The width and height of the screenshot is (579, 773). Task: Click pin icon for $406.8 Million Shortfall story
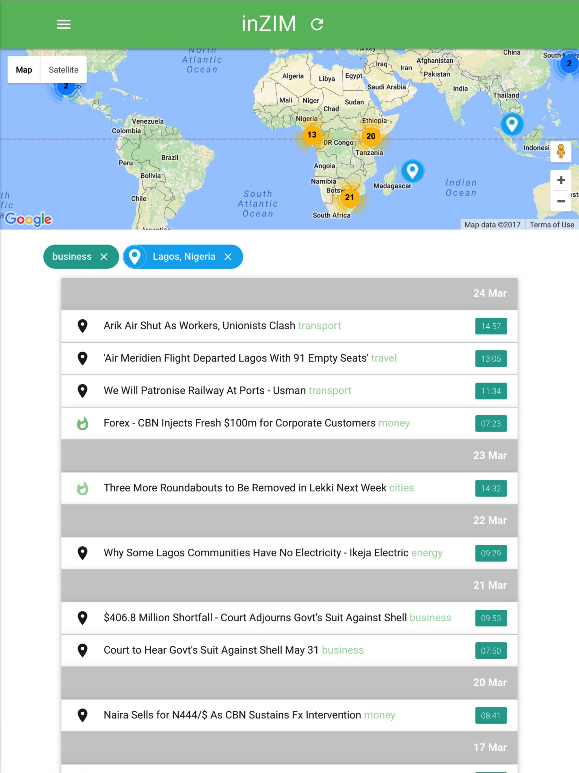[83, 618]
